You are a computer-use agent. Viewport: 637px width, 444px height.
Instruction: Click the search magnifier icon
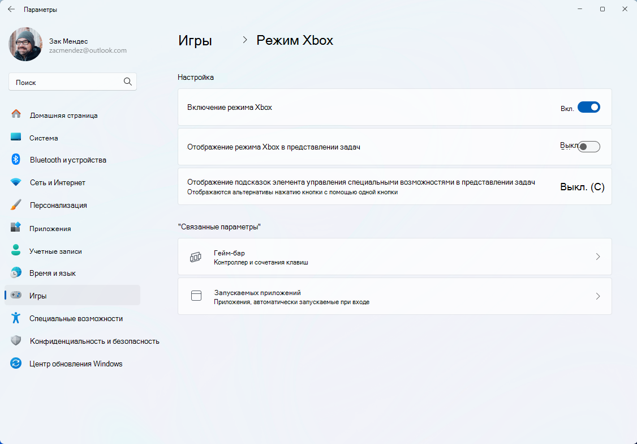tap(127, 82)
